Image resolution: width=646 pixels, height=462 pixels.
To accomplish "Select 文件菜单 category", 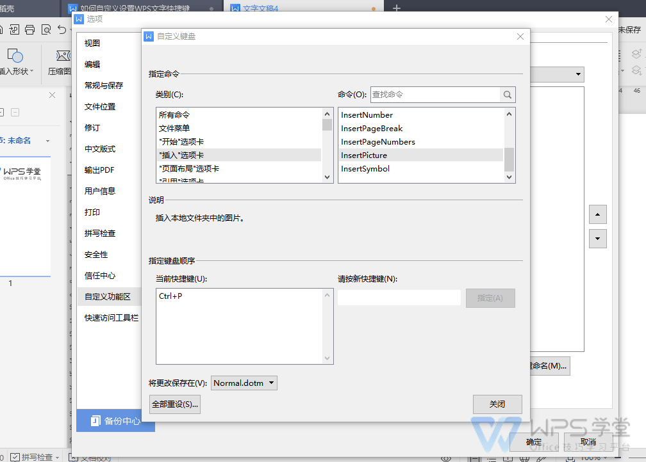I will point(239,129).
